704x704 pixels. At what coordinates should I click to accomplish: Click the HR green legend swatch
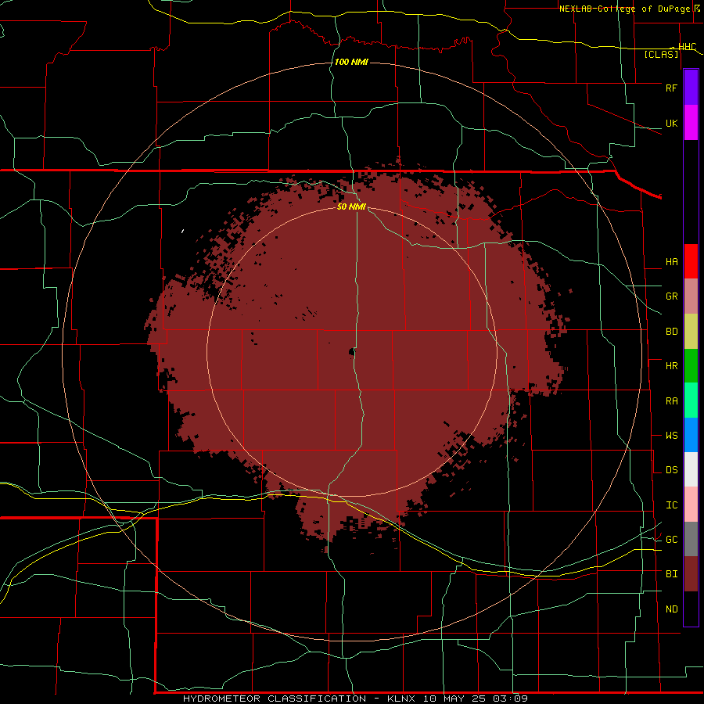(691, 366)
